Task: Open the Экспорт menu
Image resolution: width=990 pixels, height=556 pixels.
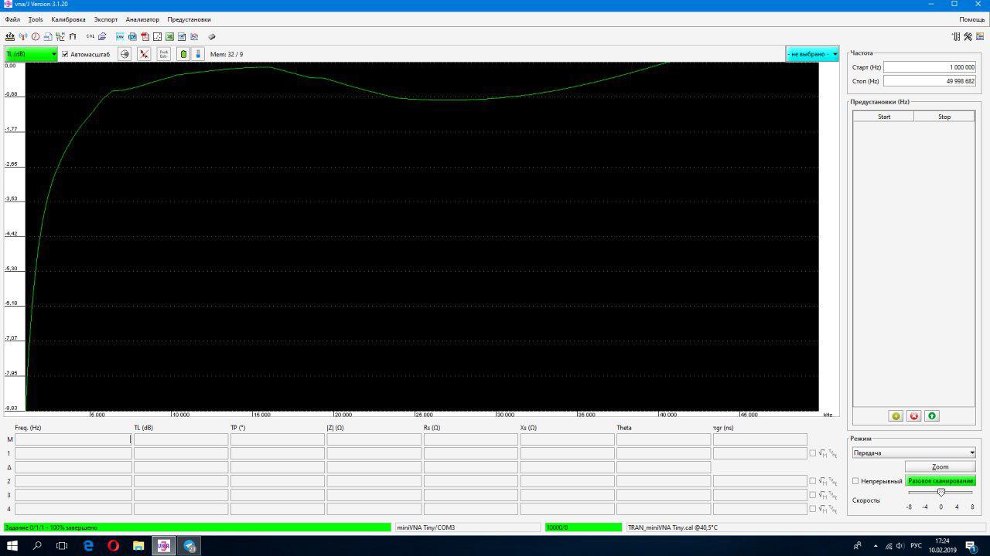Action: [106, 19]
